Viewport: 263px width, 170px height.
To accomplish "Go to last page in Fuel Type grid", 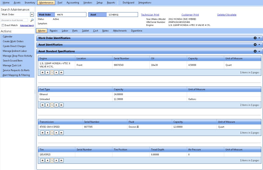I will (61, 105).
